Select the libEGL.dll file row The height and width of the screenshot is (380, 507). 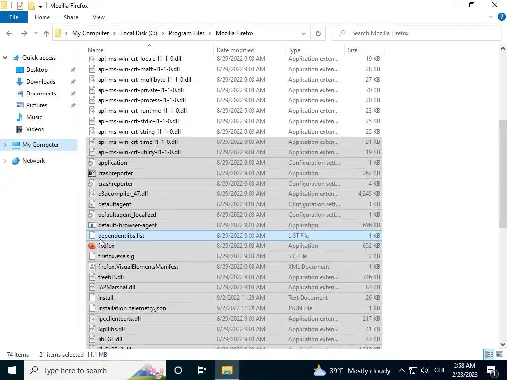click(x=234, y=339)
